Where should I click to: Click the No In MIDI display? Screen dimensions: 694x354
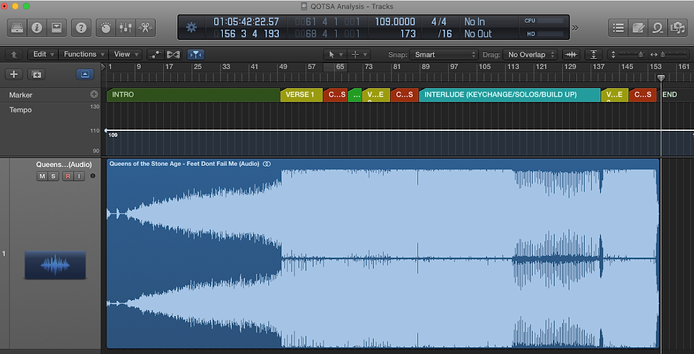point(475,21)
